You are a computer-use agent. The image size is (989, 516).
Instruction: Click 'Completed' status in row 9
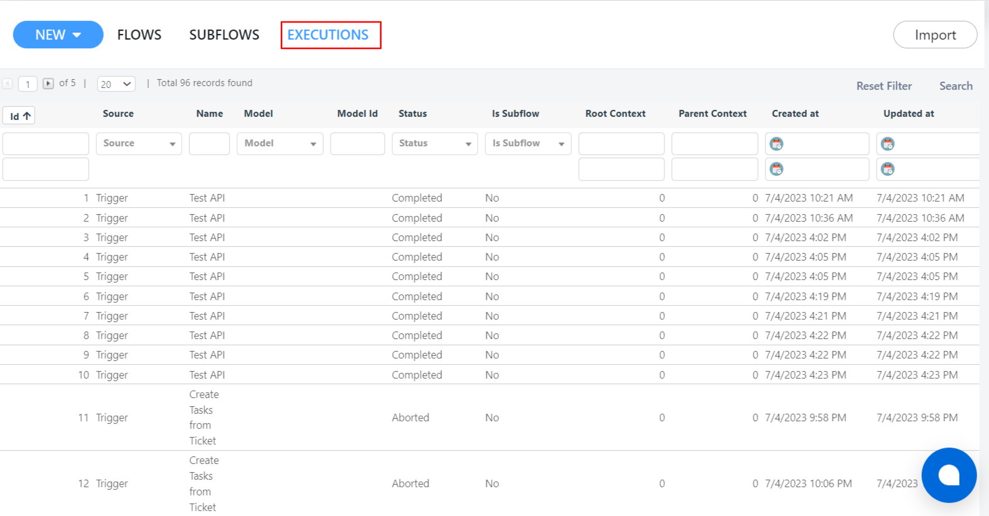point(417,355)
